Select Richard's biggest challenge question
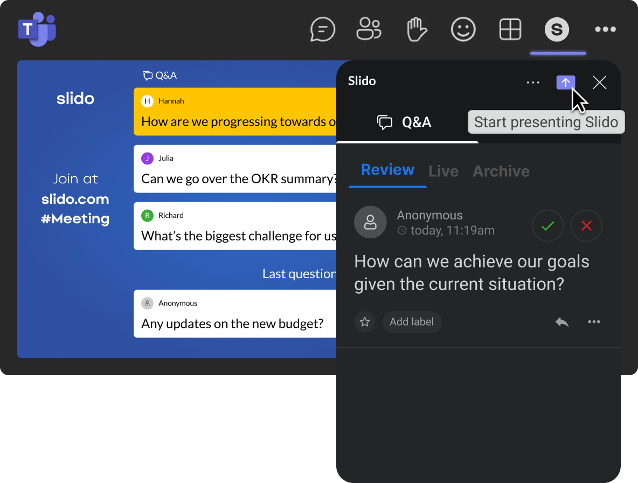638x483 pixels. point(235,226)
